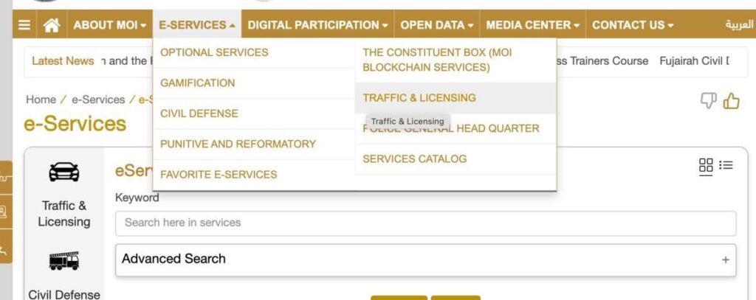Viewport: 756px width, 300px height.
Task: Switch to grid view icon
Action: point(706,165)
